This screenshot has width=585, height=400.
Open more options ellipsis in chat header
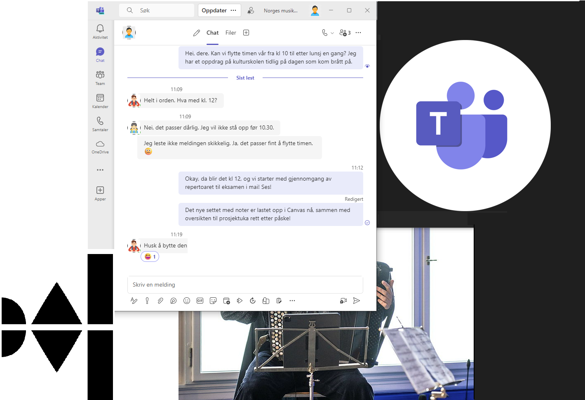(x=358, y=33)
